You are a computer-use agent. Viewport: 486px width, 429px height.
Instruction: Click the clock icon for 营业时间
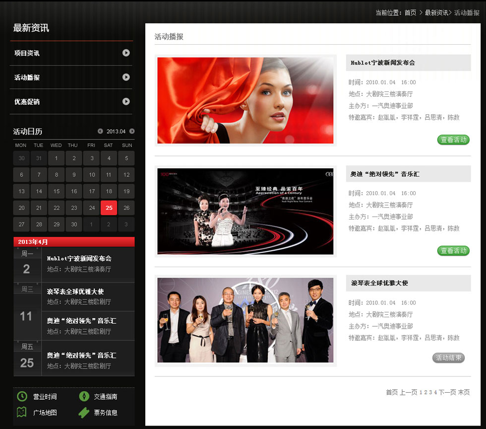point(22,396)
